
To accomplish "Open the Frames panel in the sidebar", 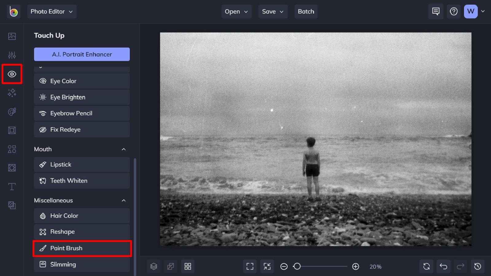I will [x=12, y=130].
